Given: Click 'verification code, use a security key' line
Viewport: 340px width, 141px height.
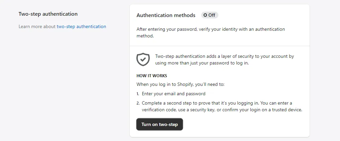Looking at the screenshot, I should (x=222, y=110).
